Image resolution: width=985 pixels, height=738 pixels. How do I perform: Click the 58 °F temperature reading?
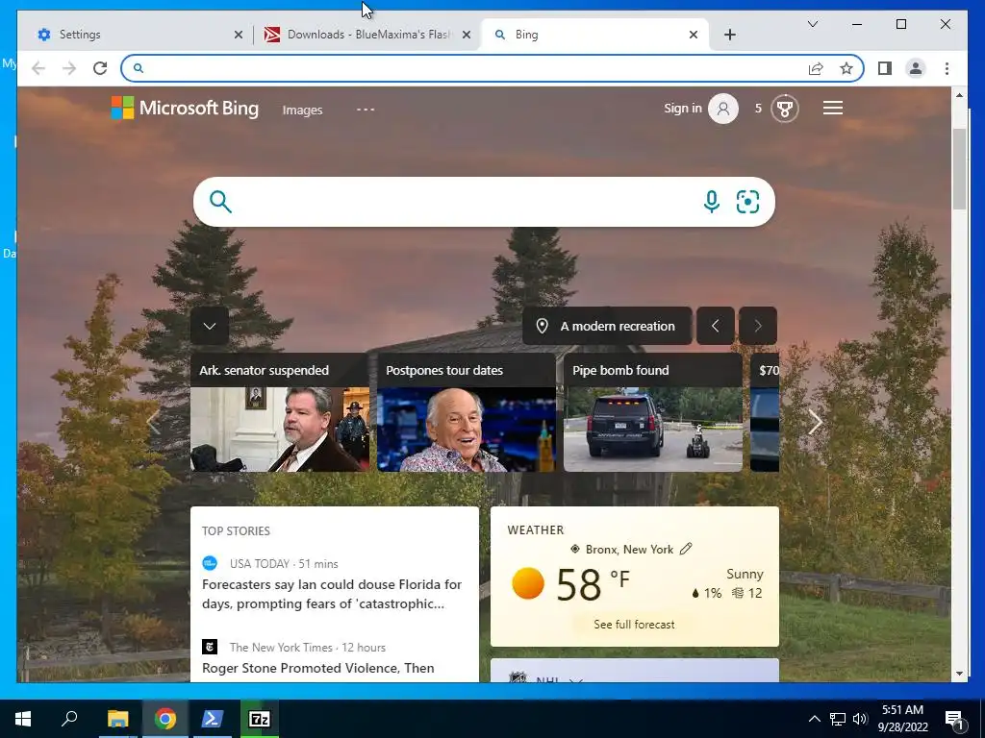(593, 584)
